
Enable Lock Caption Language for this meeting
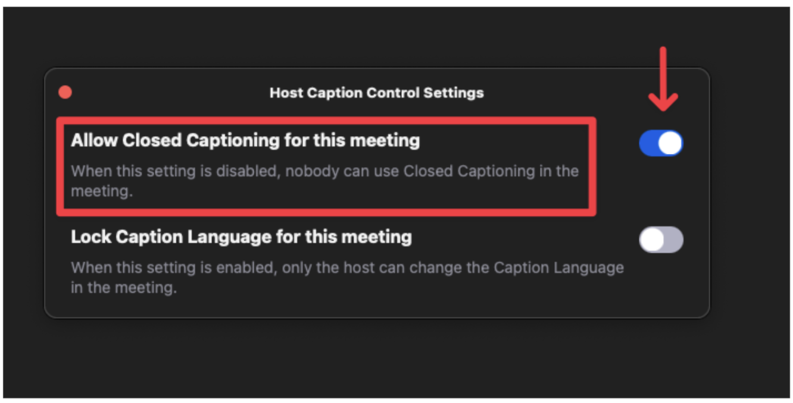(661, 240)
